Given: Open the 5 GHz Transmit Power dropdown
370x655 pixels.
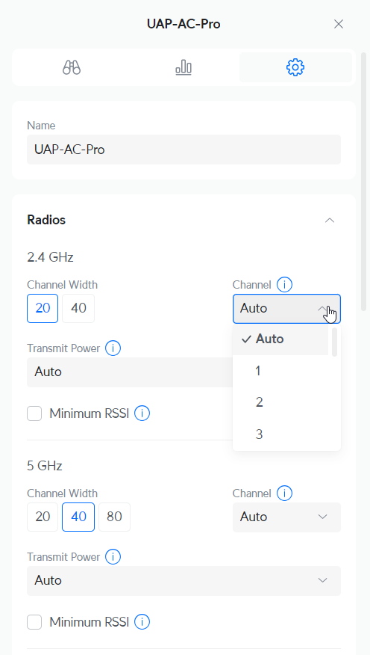Looking at the screenshot, I should pyautogui.click(x=184, y=581).
